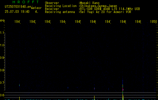This screenshot has width=158, height=100.
Task: Click the 1947 time axis label
Action: click(108, 21)
